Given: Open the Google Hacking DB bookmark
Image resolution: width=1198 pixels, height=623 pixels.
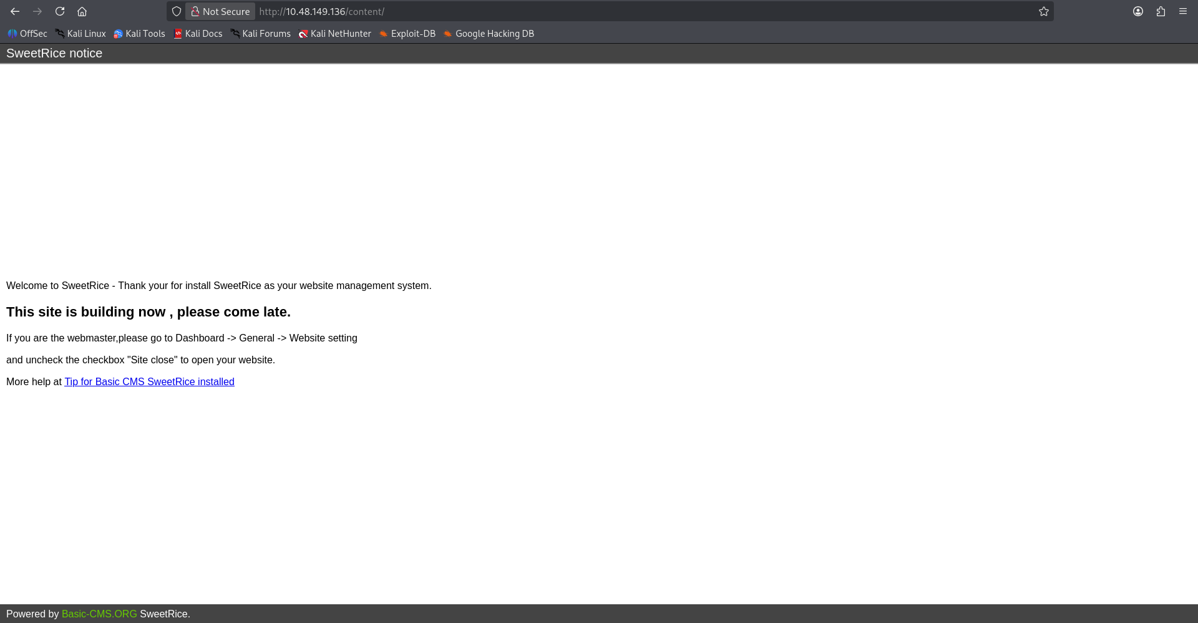Looking at the screenshot, I should [x=489, y=34].
